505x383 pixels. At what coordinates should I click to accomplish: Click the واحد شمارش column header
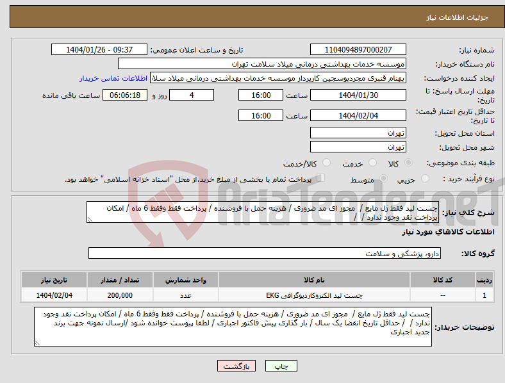[186, 280]
